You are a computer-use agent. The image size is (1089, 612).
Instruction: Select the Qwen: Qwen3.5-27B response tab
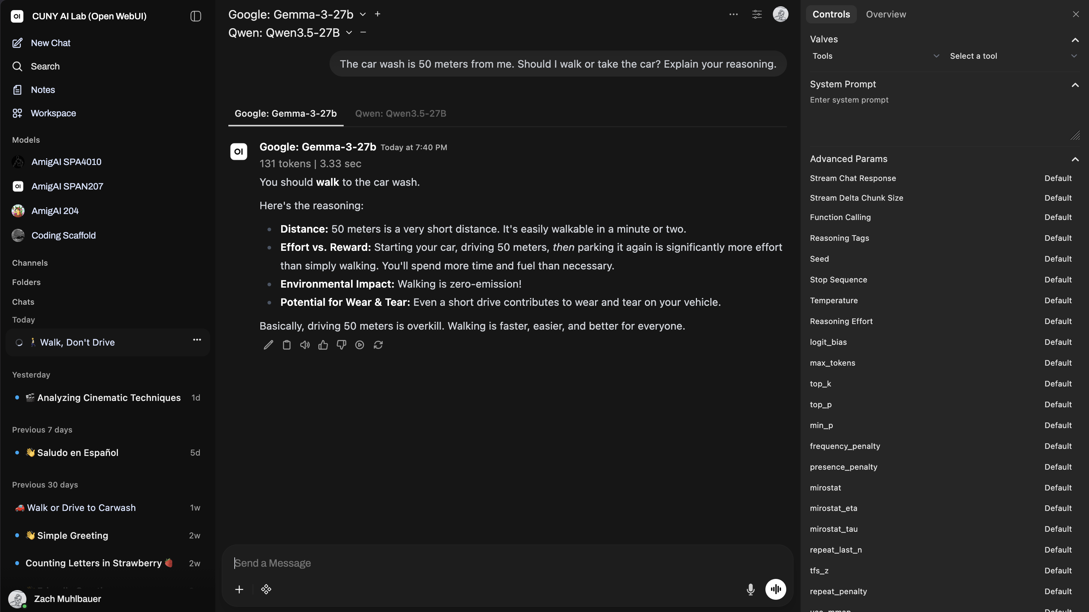click(400, 114)
